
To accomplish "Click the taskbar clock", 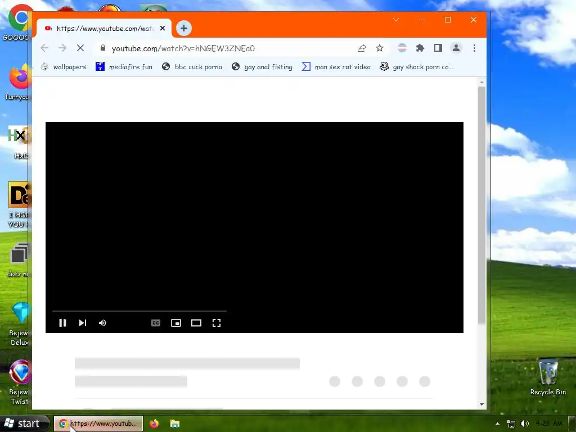I will (549, 424).
